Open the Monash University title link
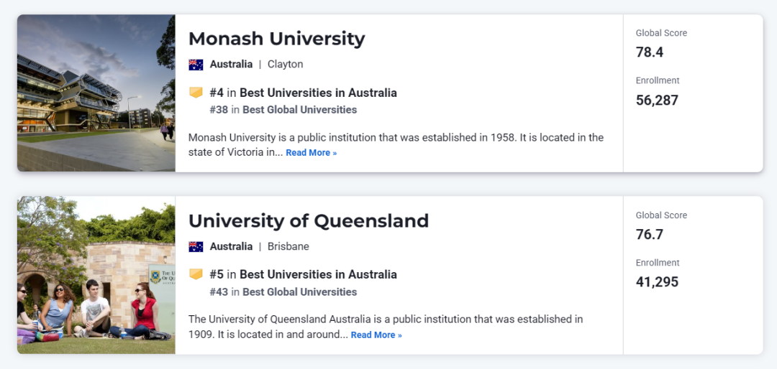 276,39
